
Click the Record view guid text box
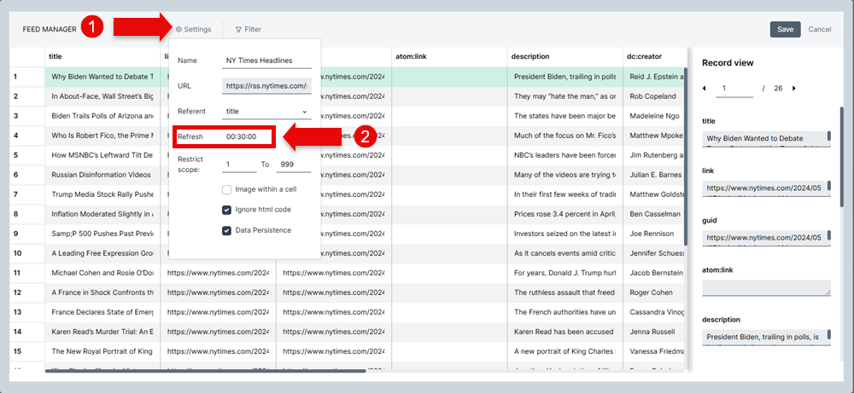coord(766,238)
